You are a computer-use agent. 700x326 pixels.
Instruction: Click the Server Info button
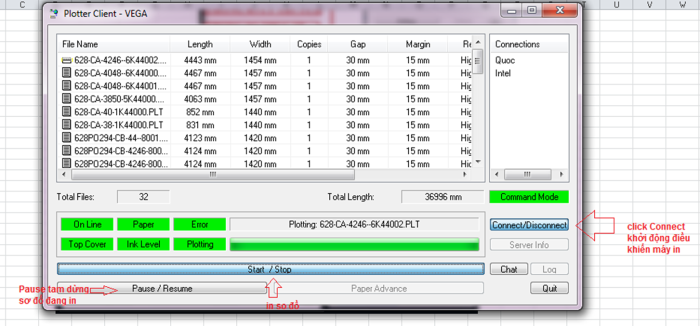coord(529,245)
